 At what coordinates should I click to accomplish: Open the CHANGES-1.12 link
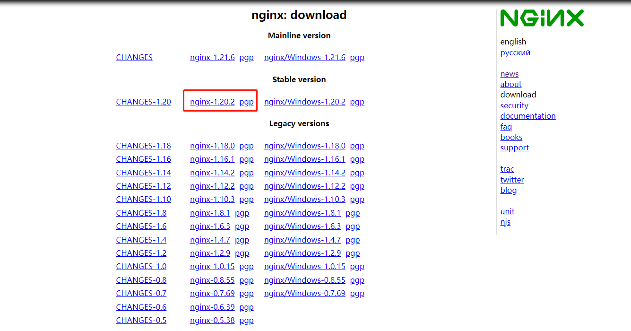point(144,186)
